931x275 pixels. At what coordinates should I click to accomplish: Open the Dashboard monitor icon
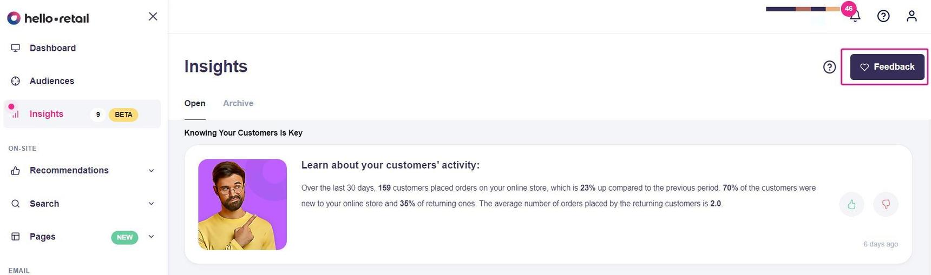[16, 48]
